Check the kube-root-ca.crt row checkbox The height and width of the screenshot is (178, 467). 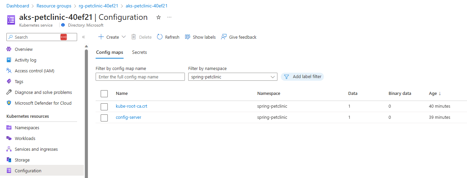coord(104,107)
